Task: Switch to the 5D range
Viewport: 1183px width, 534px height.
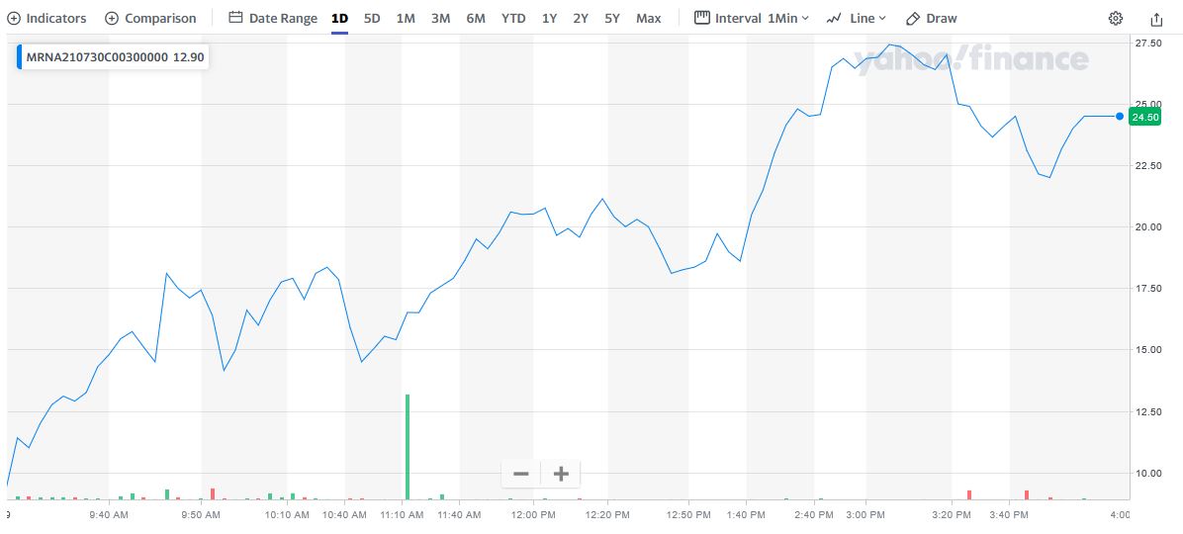Action: click(x=372, y=18)
